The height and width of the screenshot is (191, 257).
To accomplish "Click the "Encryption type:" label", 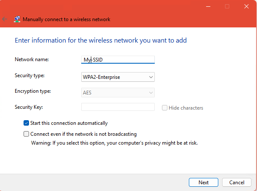I will [32, 91].
